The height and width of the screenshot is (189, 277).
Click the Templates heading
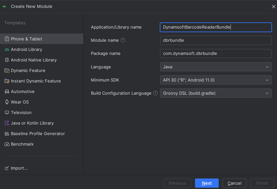(x=15, y=23)
